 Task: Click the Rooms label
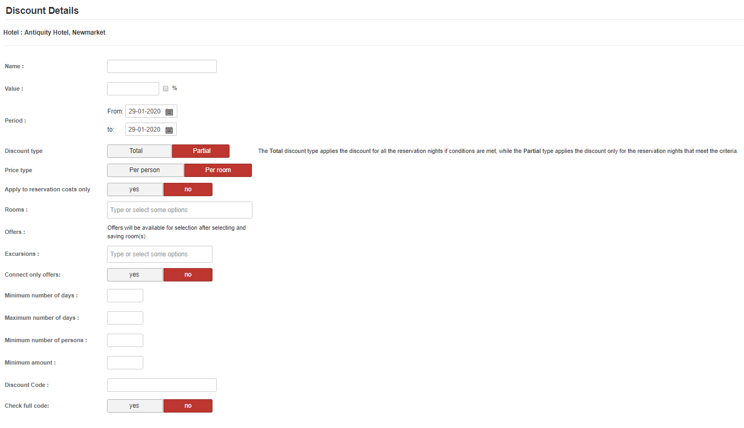pos(16,209)
